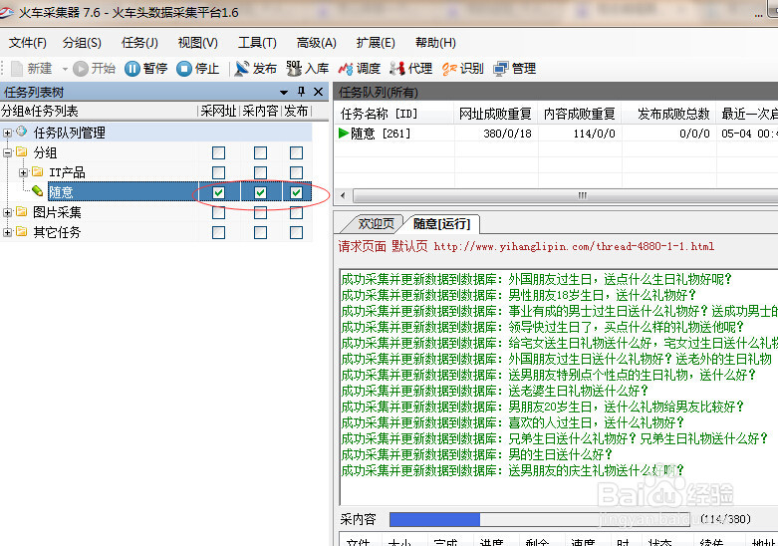The image size is (778, 546).
Task: Click the 其它任务 folder icon
Action: click(x=21, y=231)
